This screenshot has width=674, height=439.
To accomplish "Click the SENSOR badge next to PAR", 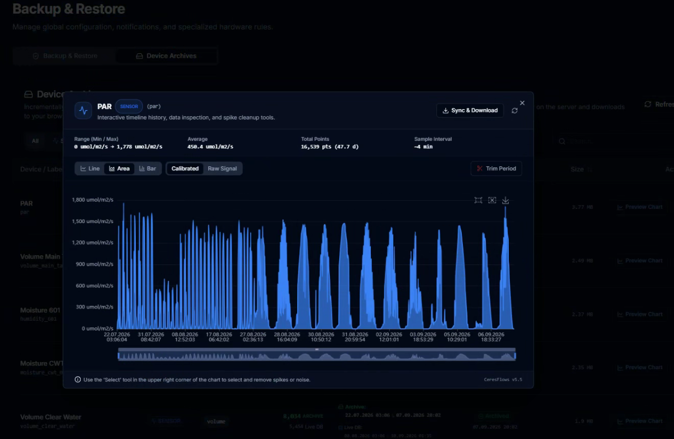I will click(129, 106).
